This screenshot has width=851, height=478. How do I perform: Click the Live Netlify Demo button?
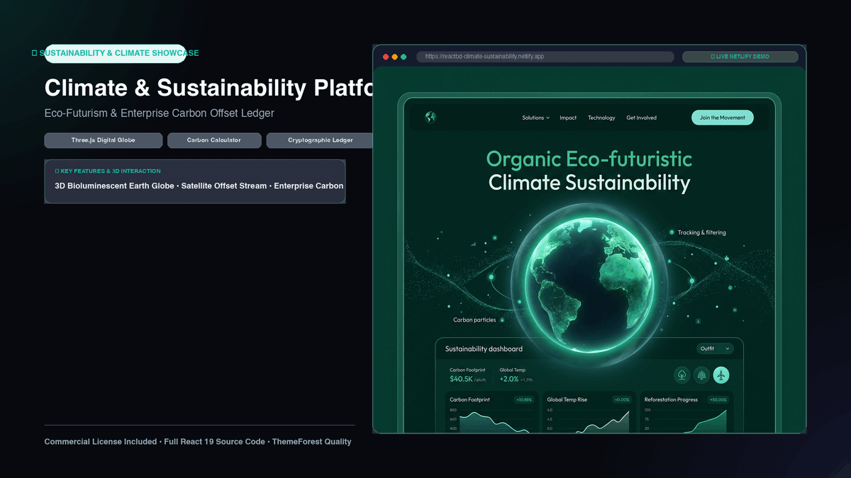740,57
